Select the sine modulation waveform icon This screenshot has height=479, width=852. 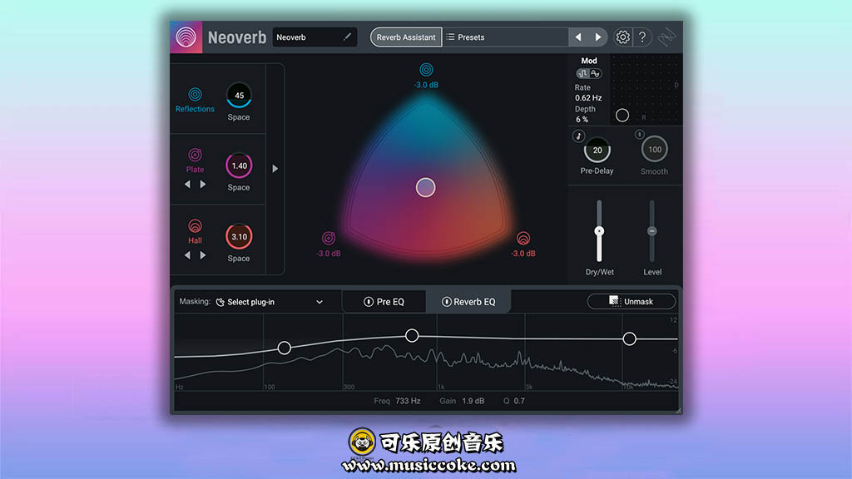click(596, 73)
